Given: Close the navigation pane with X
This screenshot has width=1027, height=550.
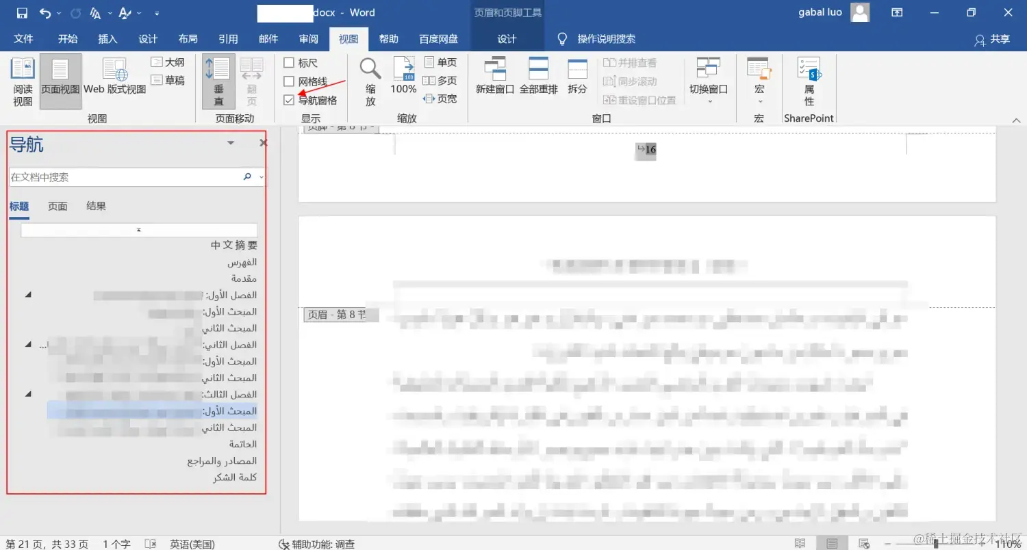Looking at the screenshot, I should pyautogui.click(x=263, y=143).
